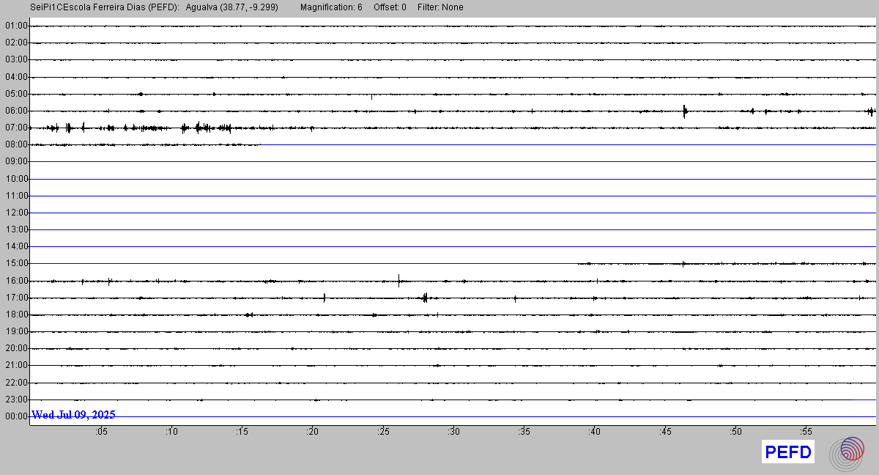
Task: Click the 08:00 hour label
Action: click(x=16, y=144)
